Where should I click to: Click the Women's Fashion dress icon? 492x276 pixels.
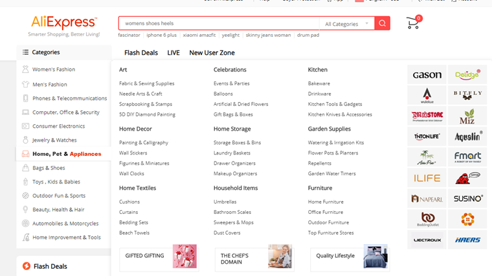point(25,69)
